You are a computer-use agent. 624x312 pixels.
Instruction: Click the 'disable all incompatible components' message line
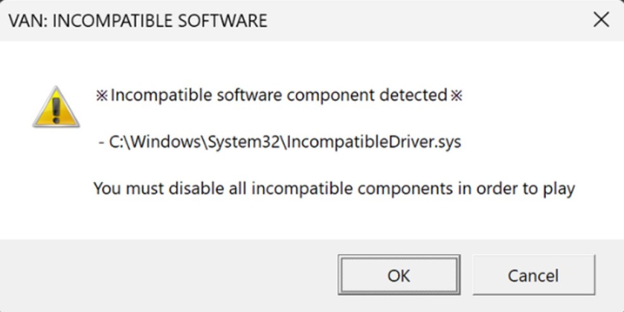coord(333,188)
